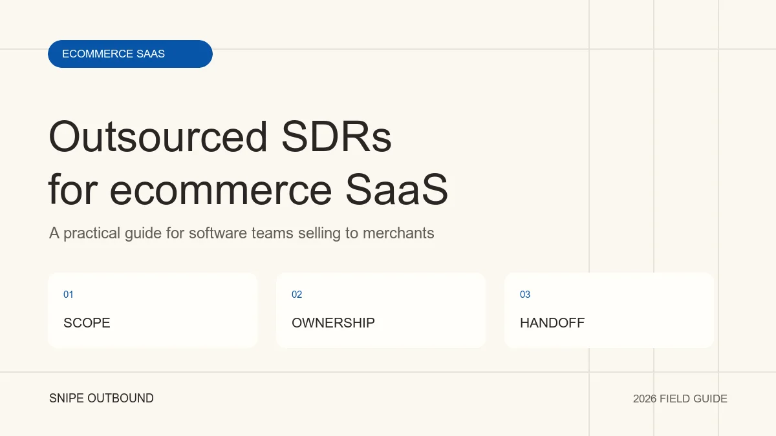Click the headline line "for ecommerce SaaS"
776x436 pixels.
[248, 190]
